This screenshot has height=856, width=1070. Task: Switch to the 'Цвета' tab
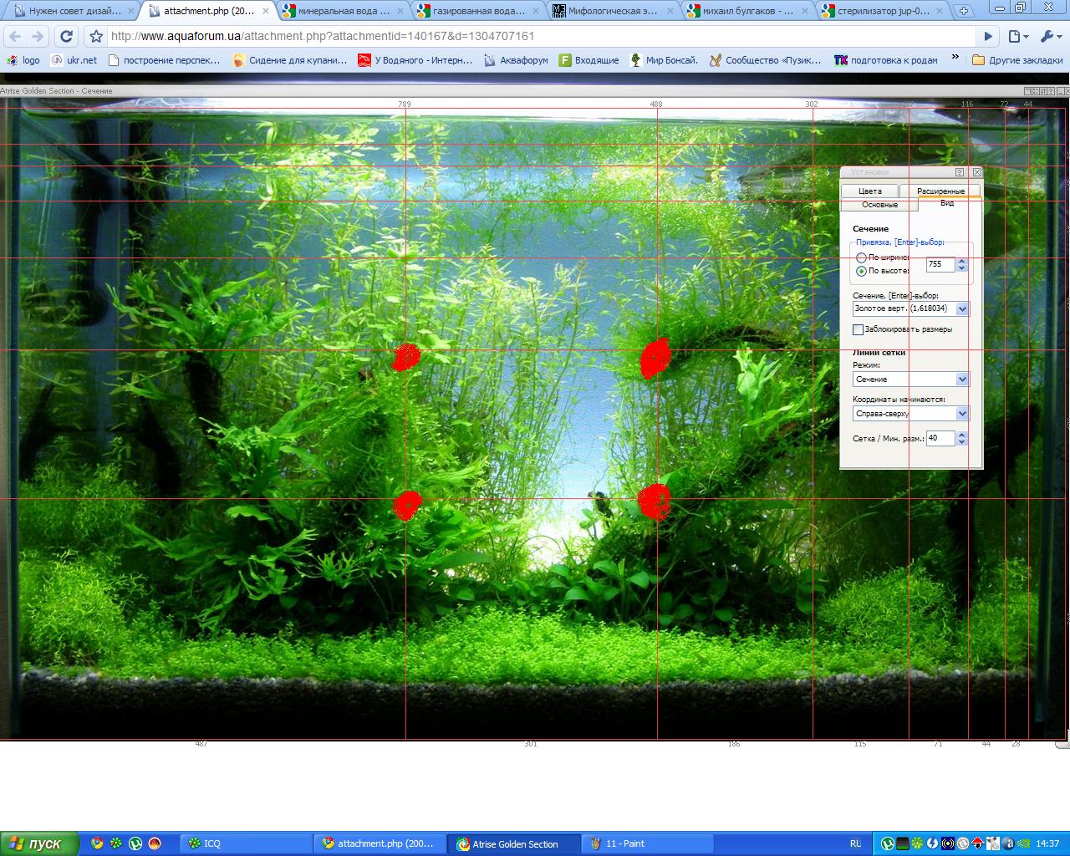click(869, 191)
